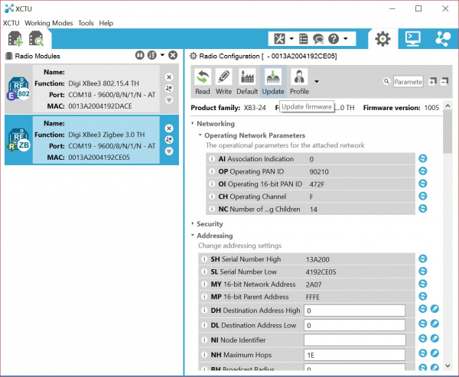Load Default firmware settings
This screenshot has height=377, width=459.
pyautogui.click(x=247, y=82)
